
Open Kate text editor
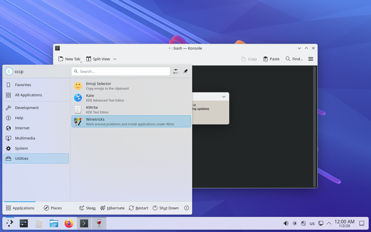pos(131,98)
